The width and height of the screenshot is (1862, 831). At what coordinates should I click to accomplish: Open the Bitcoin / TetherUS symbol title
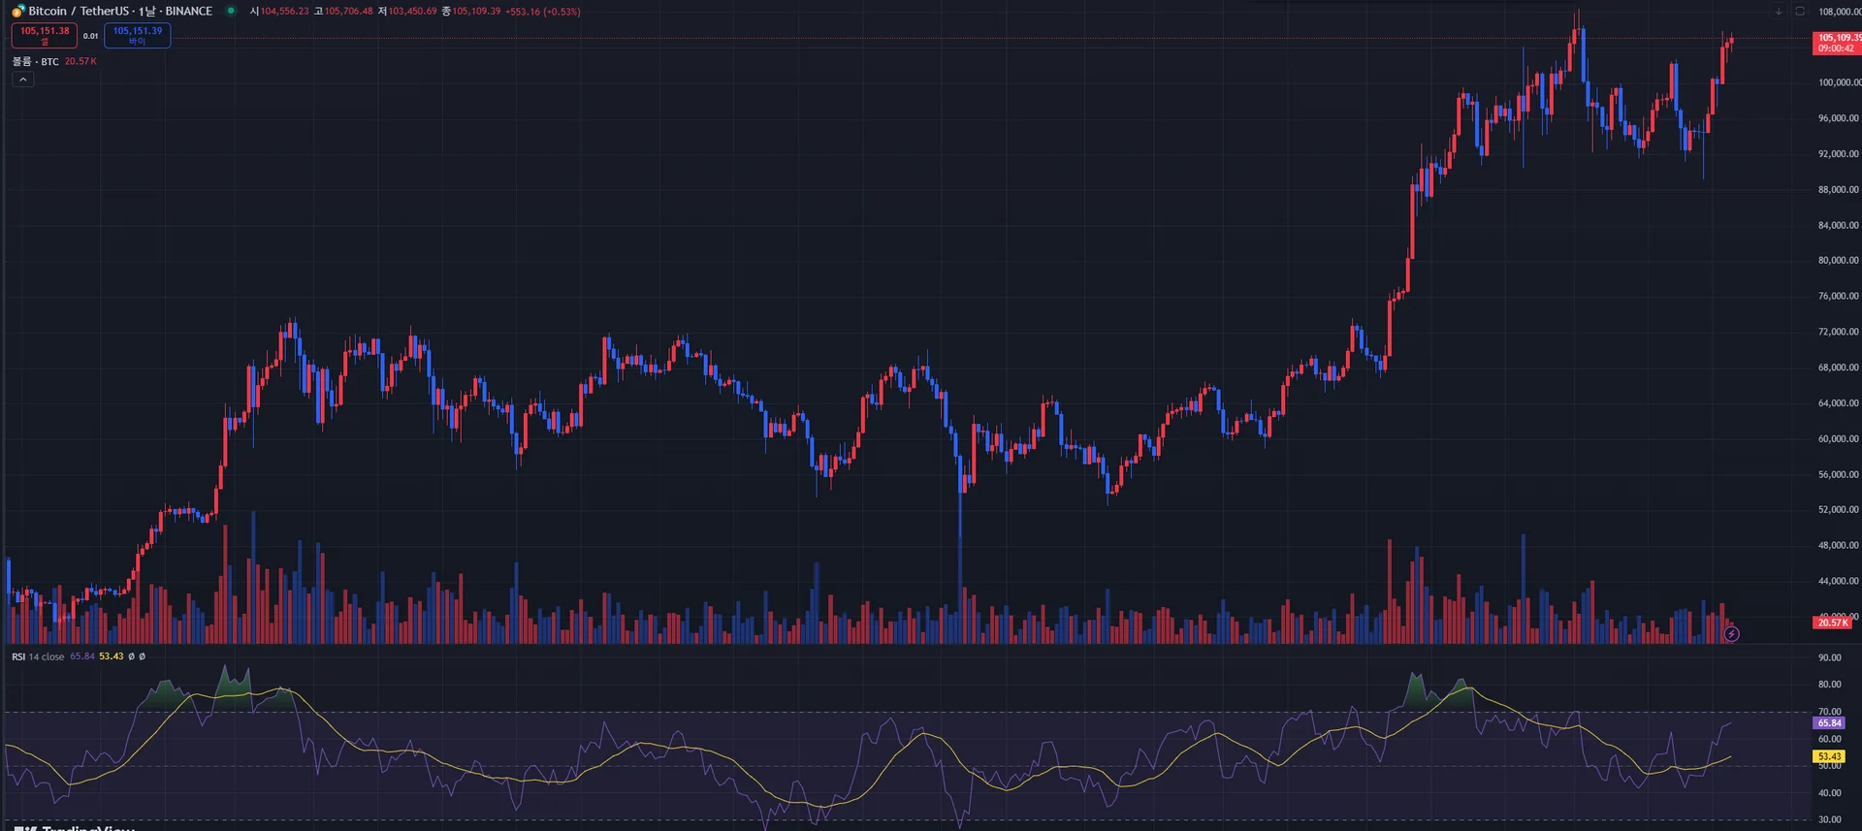[x=120, y=12]
